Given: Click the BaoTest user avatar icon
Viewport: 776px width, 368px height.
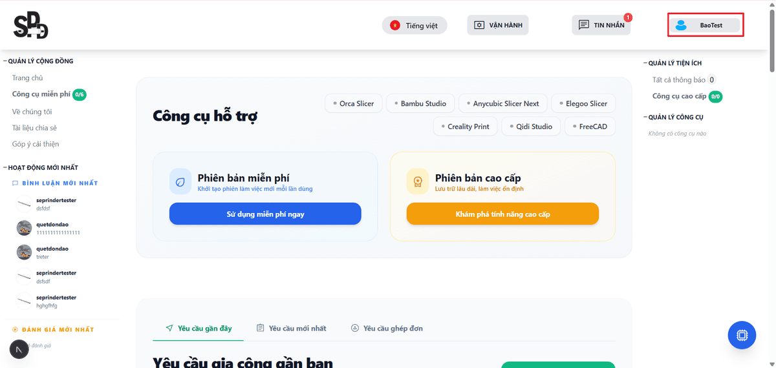Looking at the screenshot, I should tap(680, 25).
